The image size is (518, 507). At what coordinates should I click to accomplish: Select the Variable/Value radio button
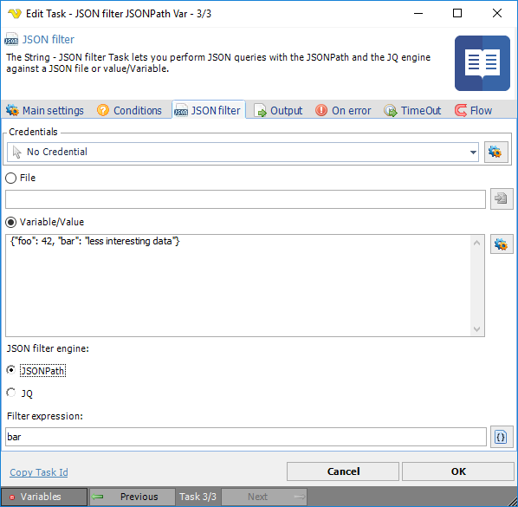tap(11, 223)
